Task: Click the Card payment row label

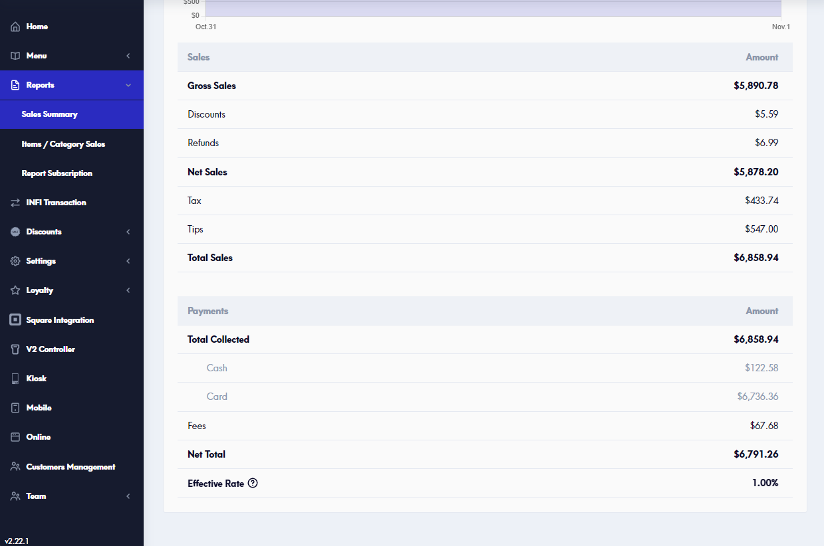Action: click(217, 397)
